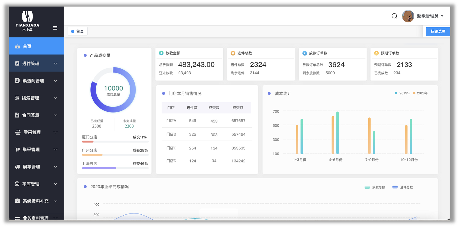Click the basket icon beside 零采管理
Viewport: 459px width, 227px height.
point(18,132)
